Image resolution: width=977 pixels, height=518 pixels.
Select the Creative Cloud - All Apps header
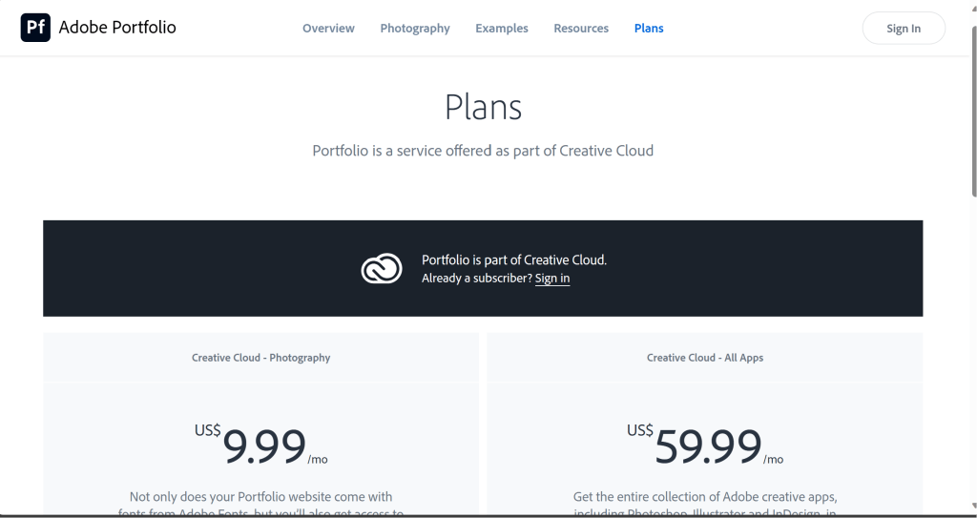(x=705, y=358)
